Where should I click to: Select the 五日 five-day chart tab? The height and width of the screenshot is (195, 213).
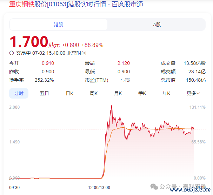point(44,93)
